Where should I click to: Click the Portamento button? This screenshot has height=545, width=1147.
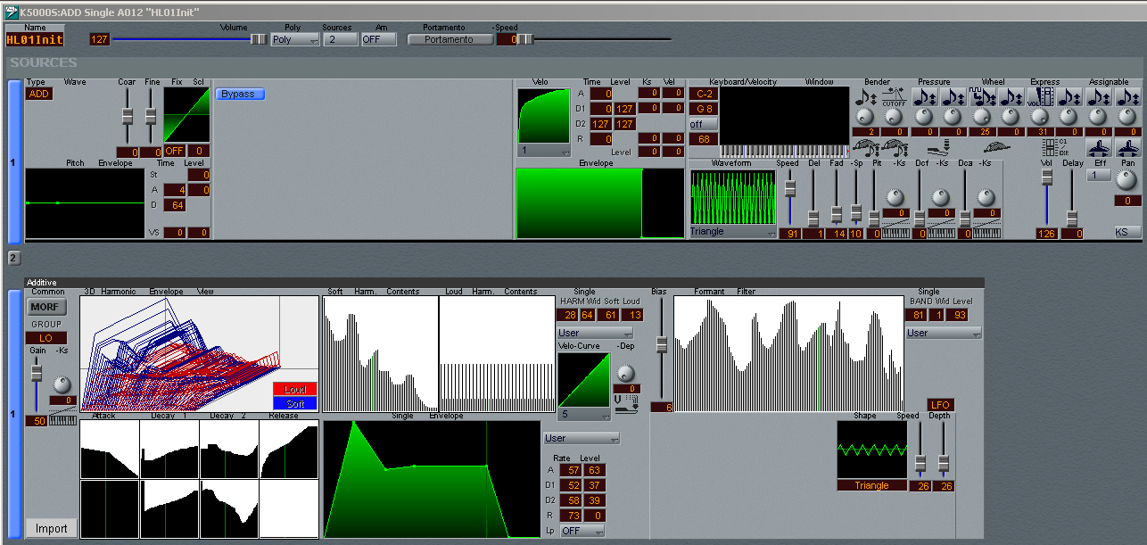click(450, 39)
